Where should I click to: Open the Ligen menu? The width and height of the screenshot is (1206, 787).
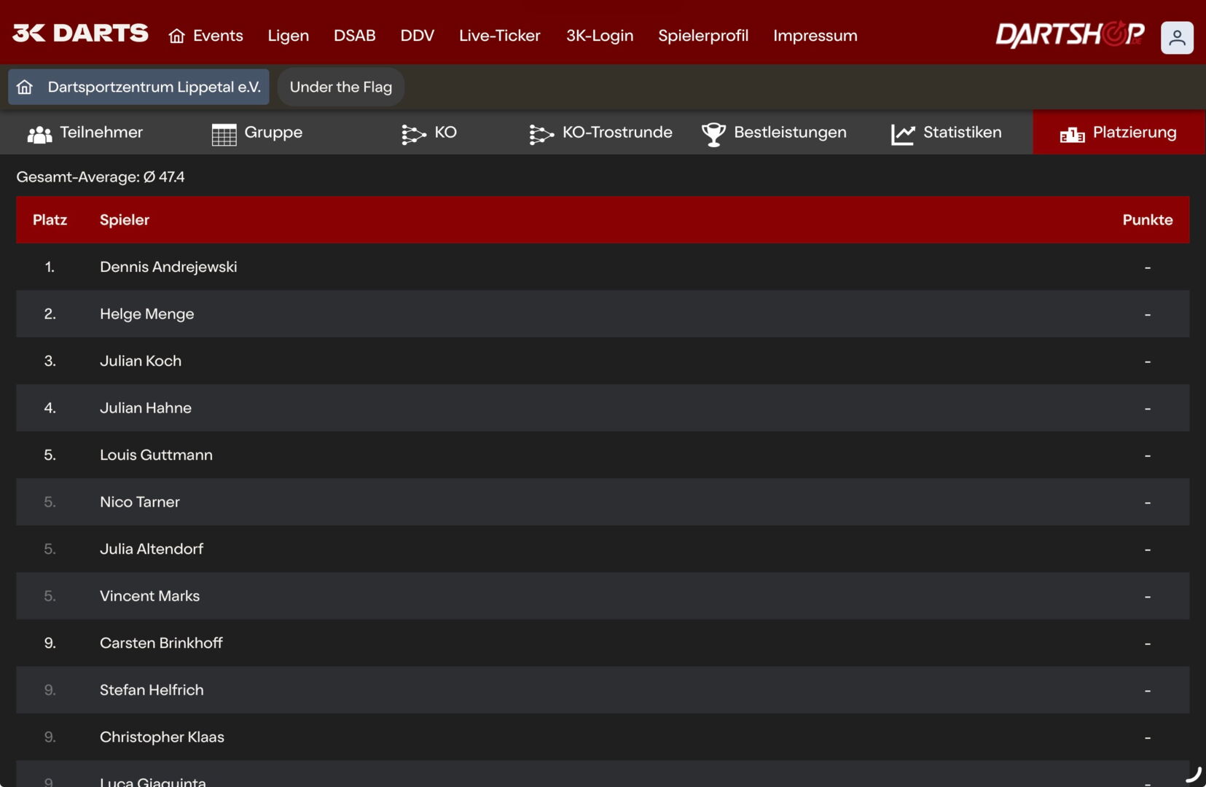(288, 36)
